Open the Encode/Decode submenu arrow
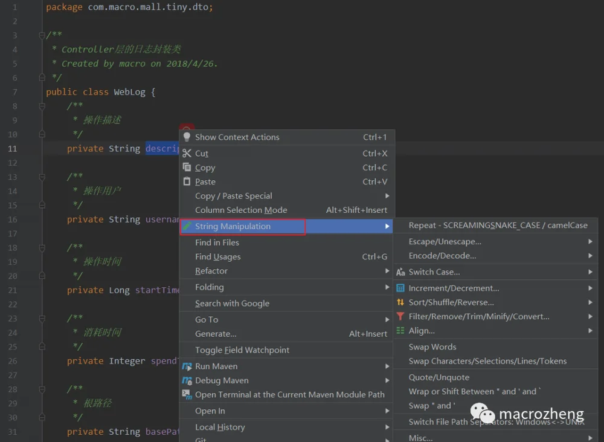Image resolution: width=604 pixels, height=442 pixels. pyautogui.click(x=590, y=256)
